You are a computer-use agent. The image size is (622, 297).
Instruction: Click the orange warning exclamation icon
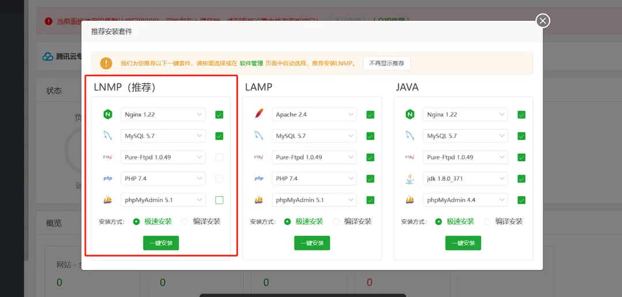point(106,63)
